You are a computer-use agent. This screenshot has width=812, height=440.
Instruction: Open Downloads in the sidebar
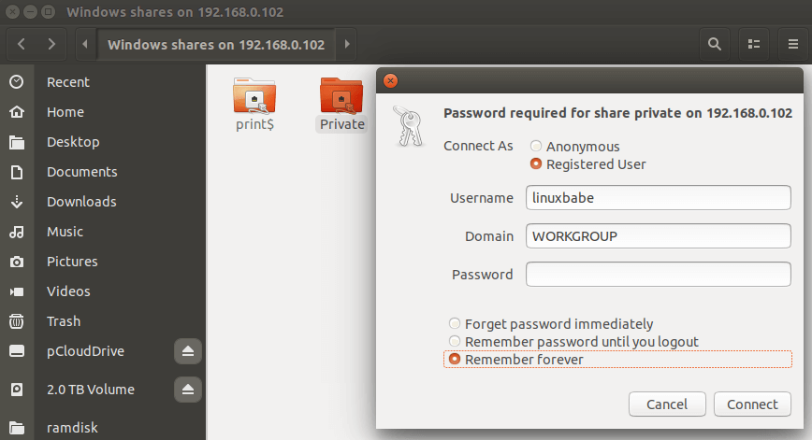81,202
